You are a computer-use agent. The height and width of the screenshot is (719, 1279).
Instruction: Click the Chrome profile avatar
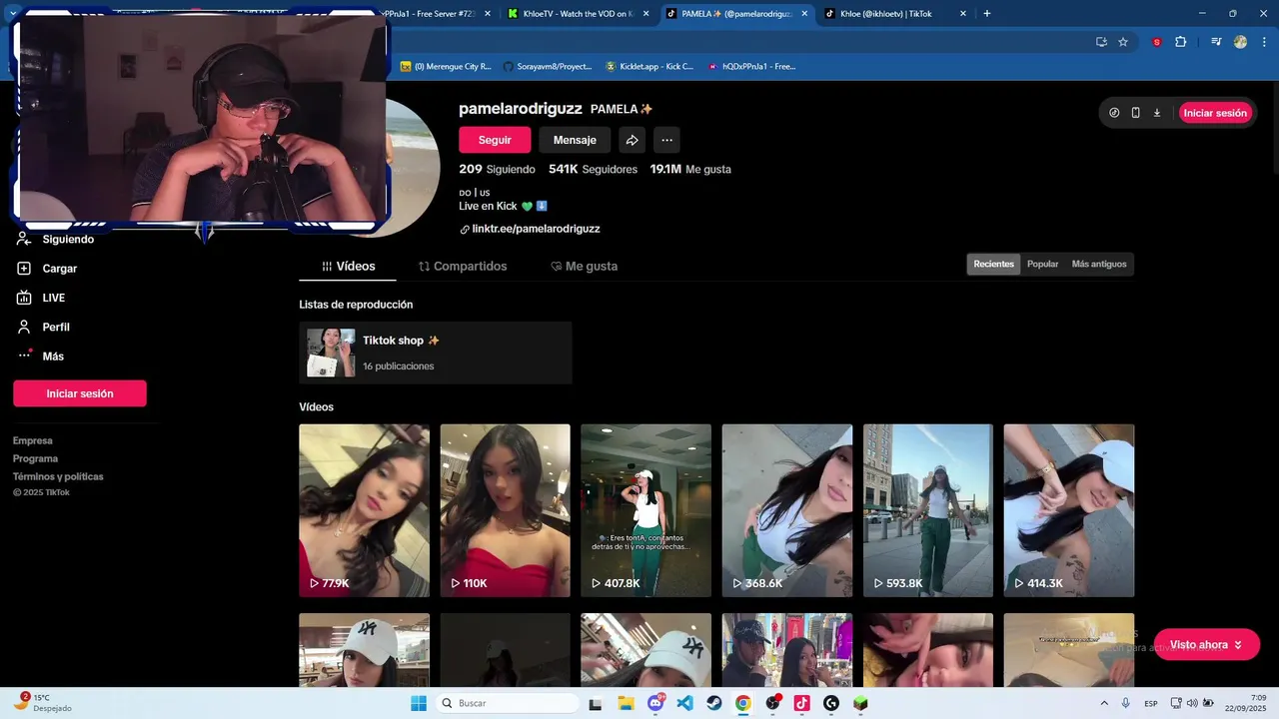[1240, 42]
